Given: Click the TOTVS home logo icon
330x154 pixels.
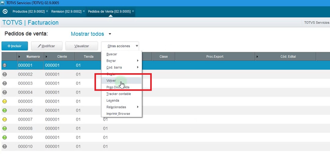Looking at the screenshot, I should coord(5,12).
